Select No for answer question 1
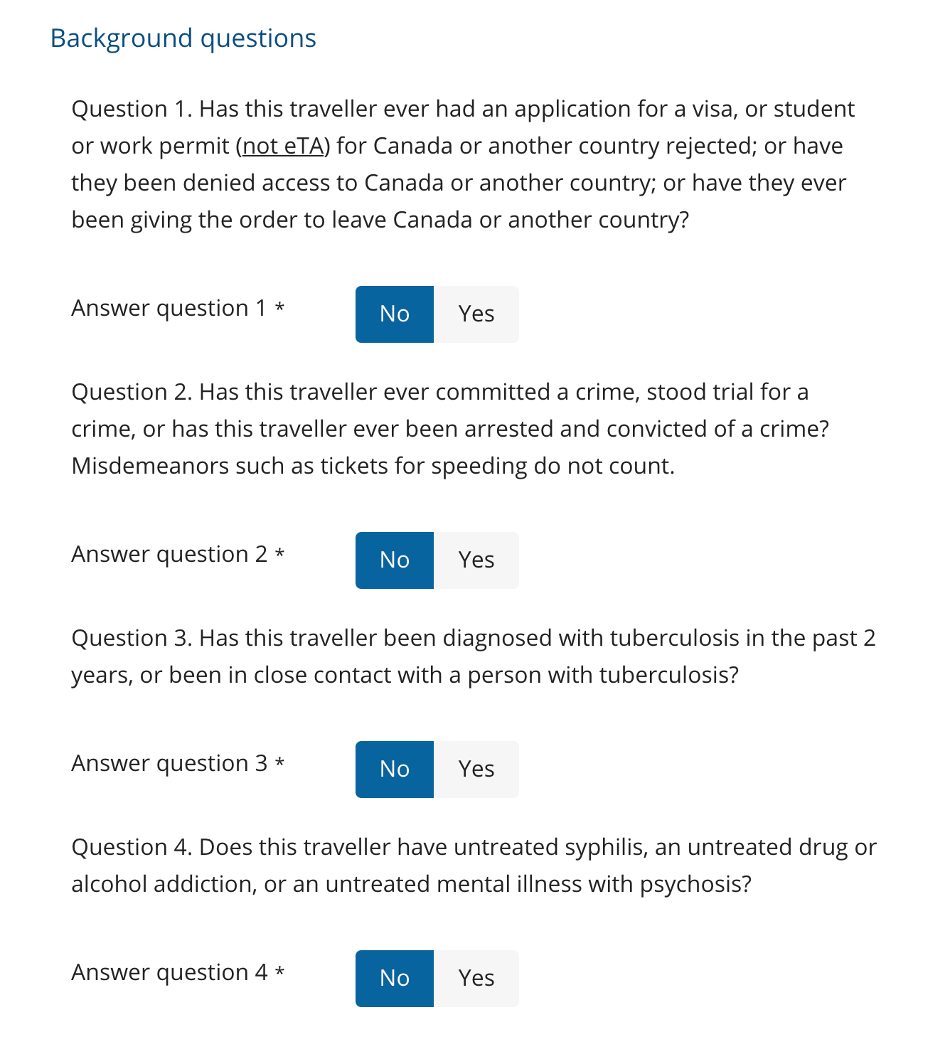The height and width of the screenshot is (1064, 950). [395, 314]
